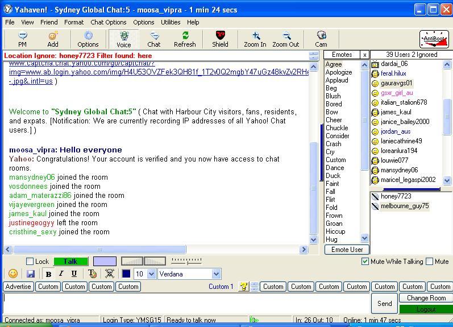Image resolution: width=453 pixels, height=327 pixels.
Task: Open the File menu
Action: [x=10, y=22]
